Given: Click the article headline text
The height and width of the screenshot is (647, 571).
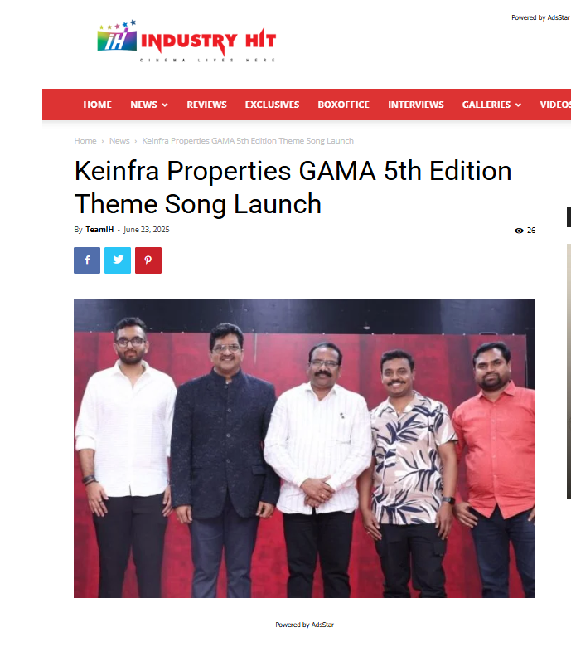Looking at the screenshot, I should coord(293,187).
